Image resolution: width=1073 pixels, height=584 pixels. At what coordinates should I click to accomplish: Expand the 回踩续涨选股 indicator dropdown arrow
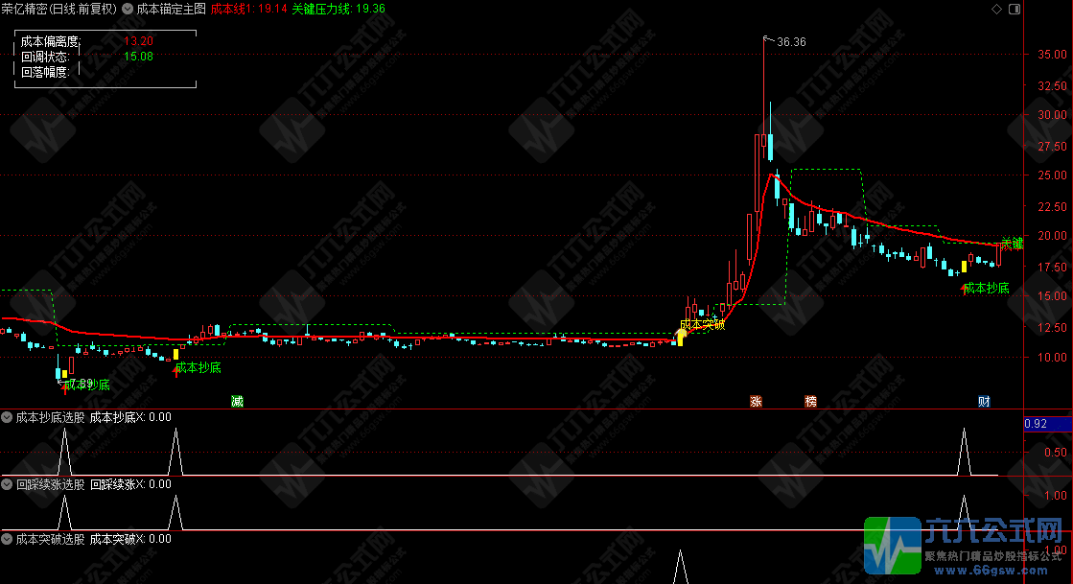point(8,484)
